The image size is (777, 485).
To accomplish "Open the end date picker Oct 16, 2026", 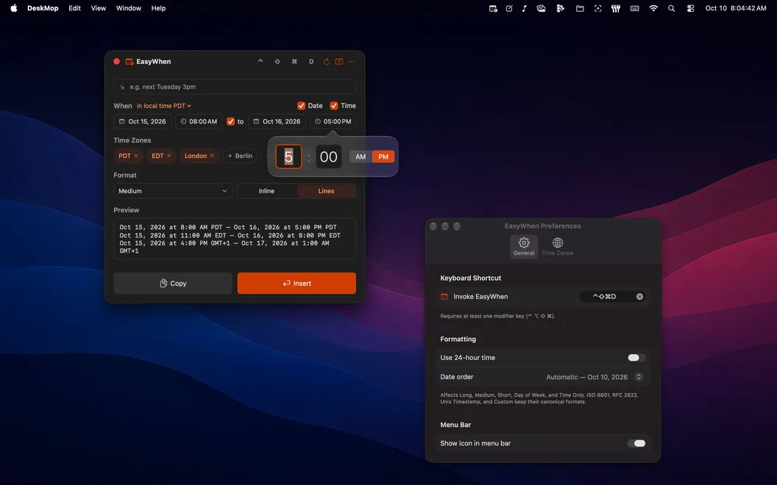I will (277, 121).
